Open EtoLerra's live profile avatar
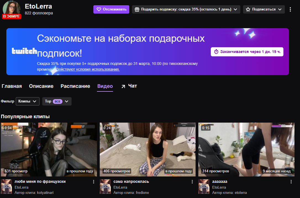The width and height of the screenshot is (300, 198). (12, 8)
